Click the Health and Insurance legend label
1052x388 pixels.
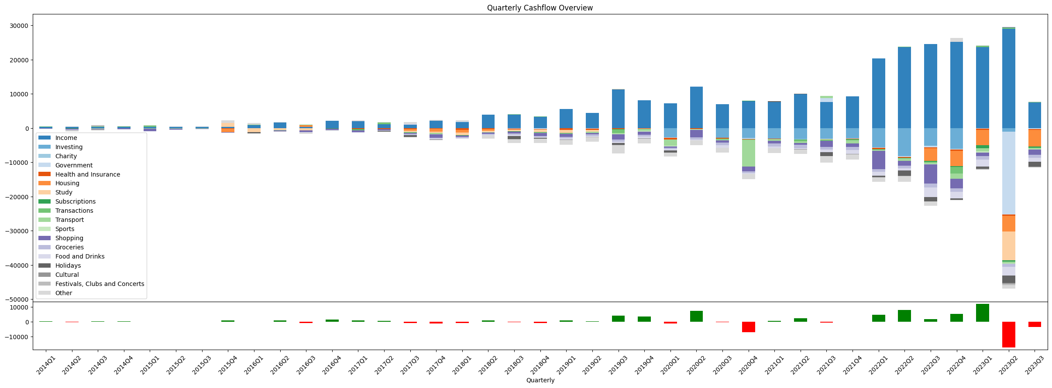tap(88, 174)
